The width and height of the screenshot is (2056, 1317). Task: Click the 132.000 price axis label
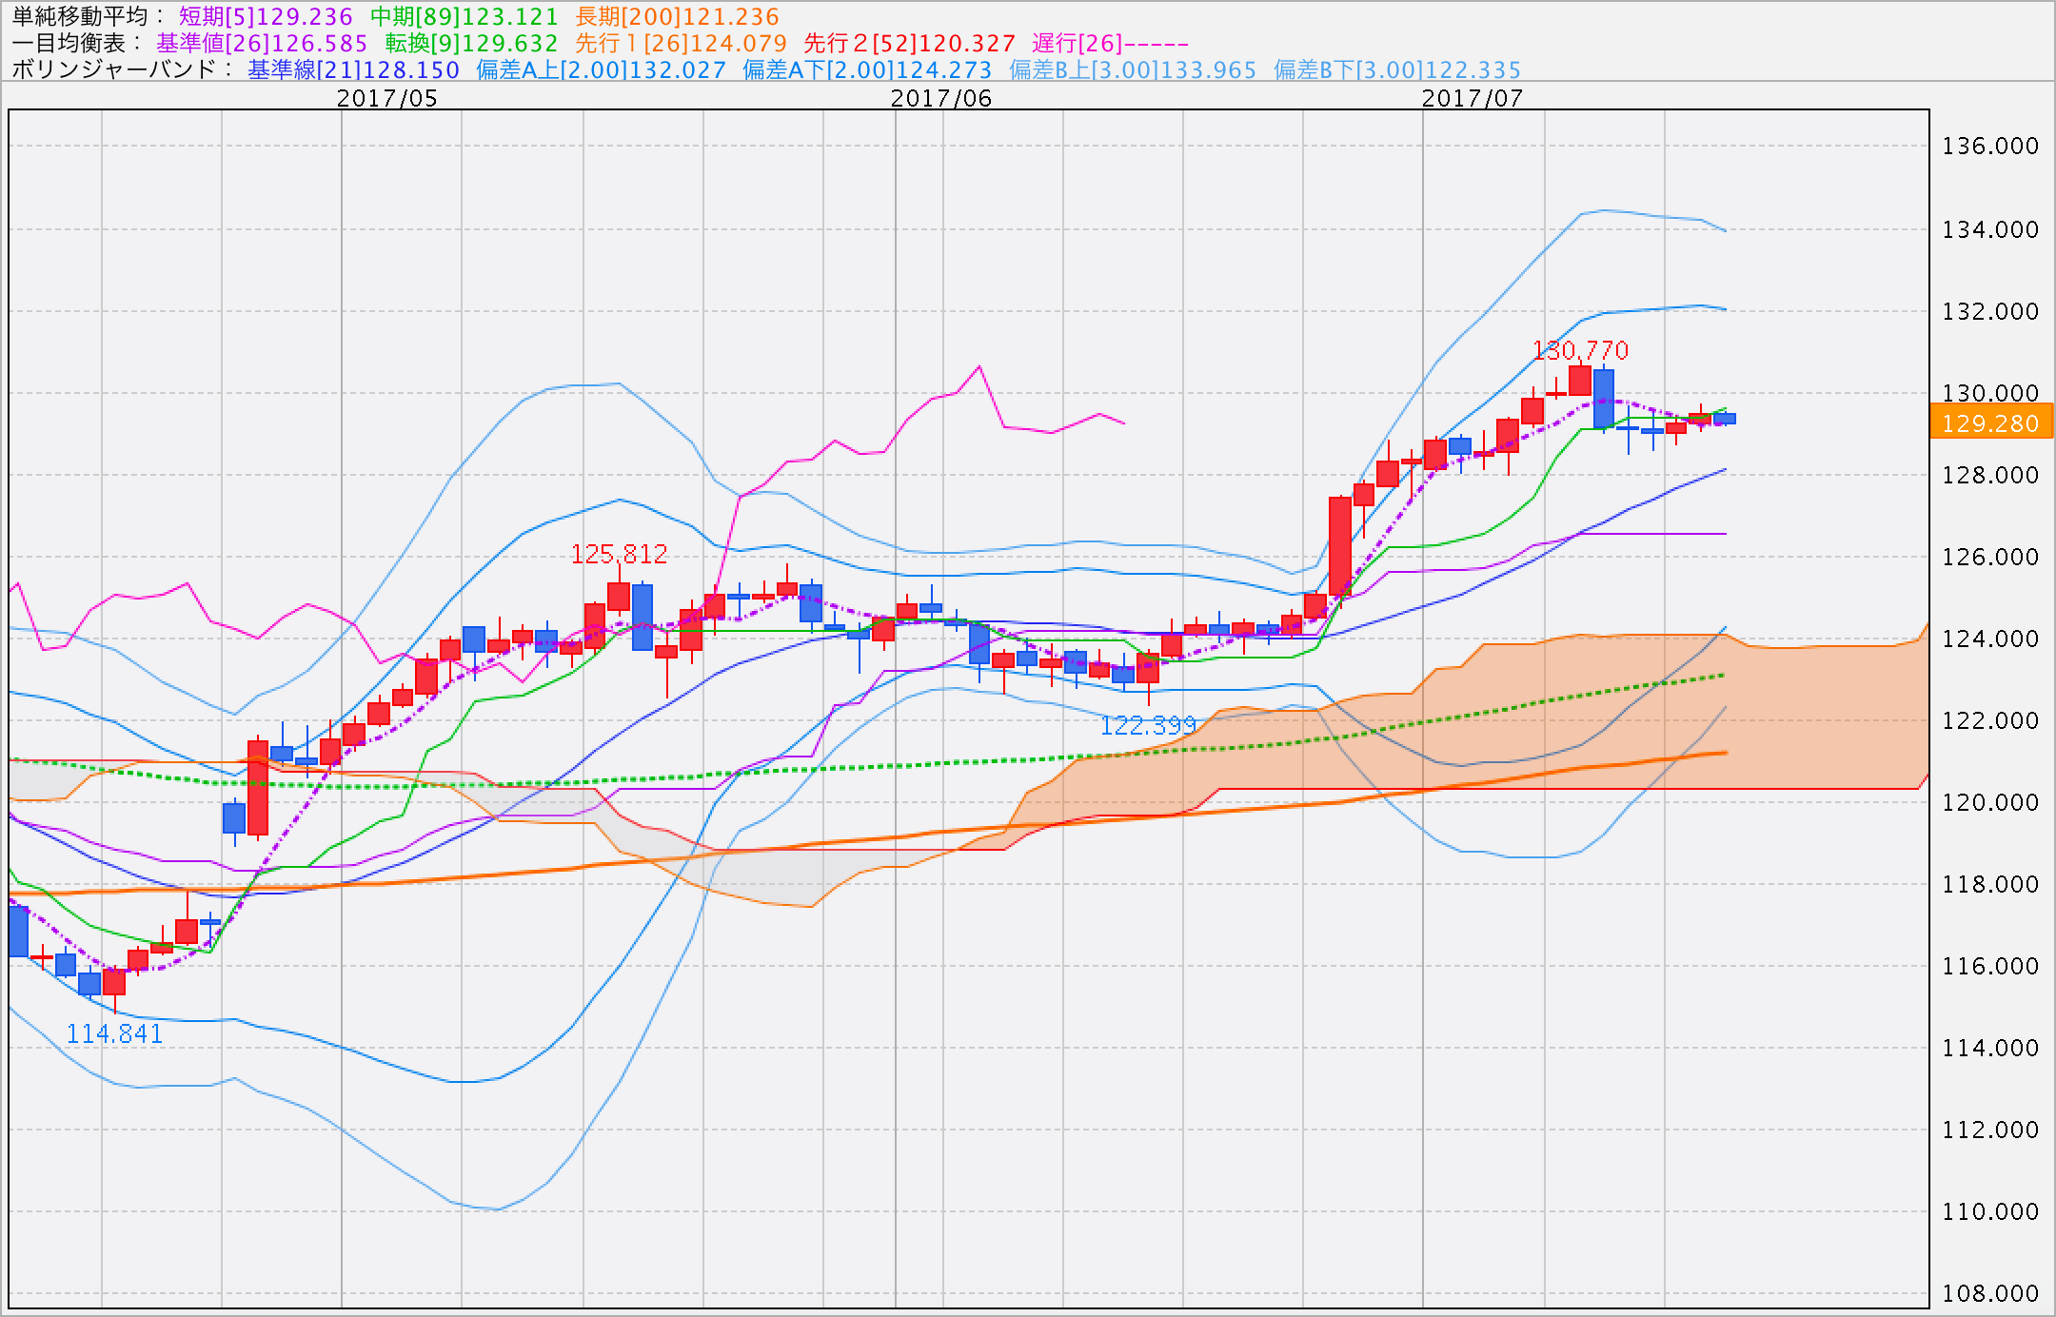[1991, 311]
